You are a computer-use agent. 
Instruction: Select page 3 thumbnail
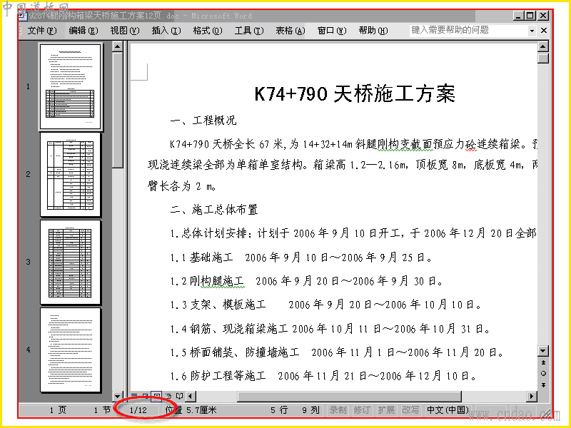(x=70, y=262)
